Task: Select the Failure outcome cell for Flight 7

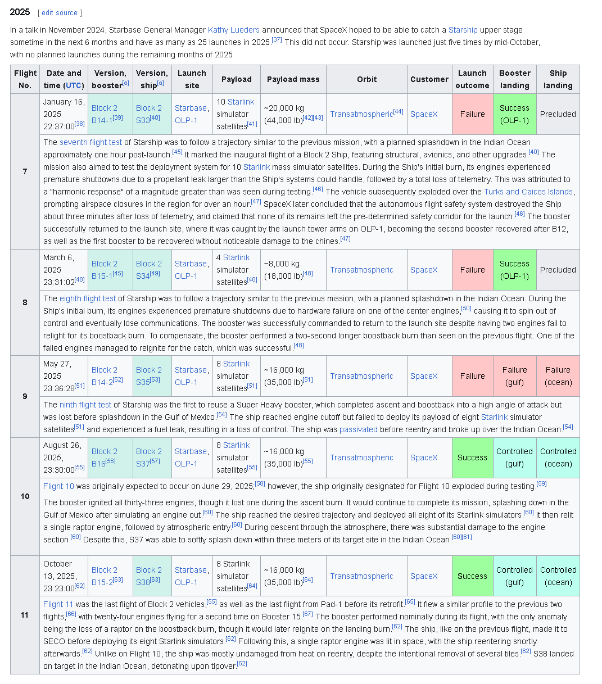Action: (x=472, y=114)
